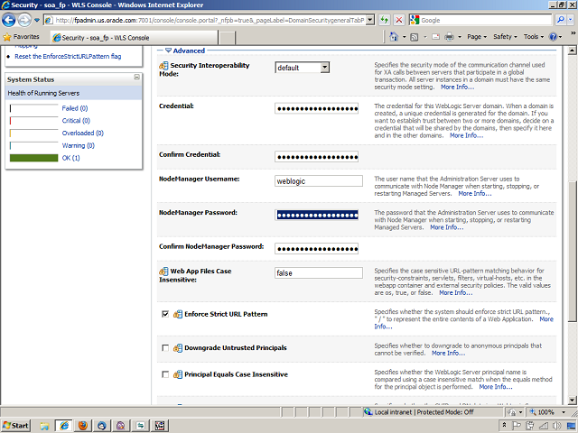Screen dimensions: 578x433
Task: Click the green OK health status bar
Action: point(33,158)
